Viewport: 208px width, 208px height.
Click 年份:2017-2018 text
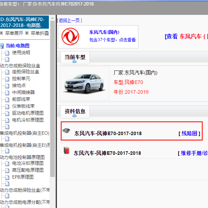[x=131, y=92]
